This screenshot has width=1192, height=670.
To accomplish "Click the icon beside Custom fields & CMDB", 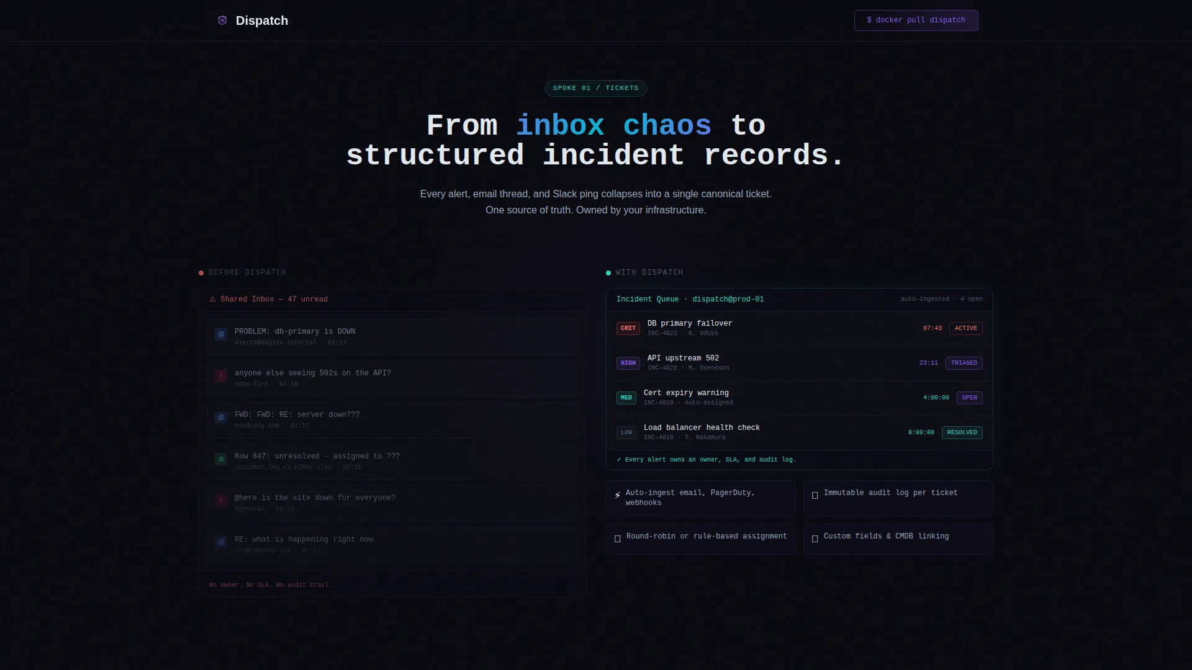I will (x=815, y=538).
